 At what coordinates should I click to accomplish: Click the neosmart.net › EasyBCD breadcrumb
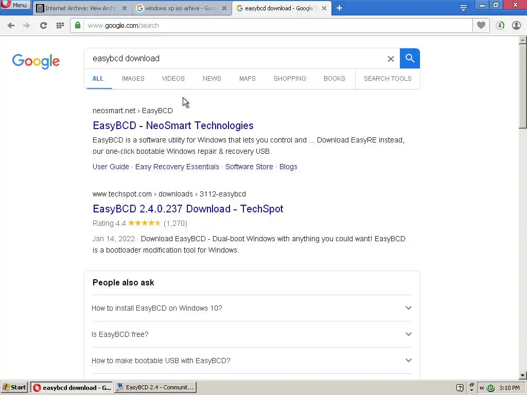point(132,111)
